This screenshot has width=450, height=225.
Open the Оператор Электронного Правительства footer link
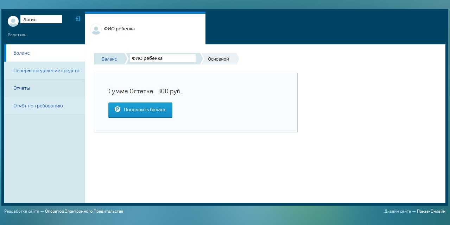84,211
